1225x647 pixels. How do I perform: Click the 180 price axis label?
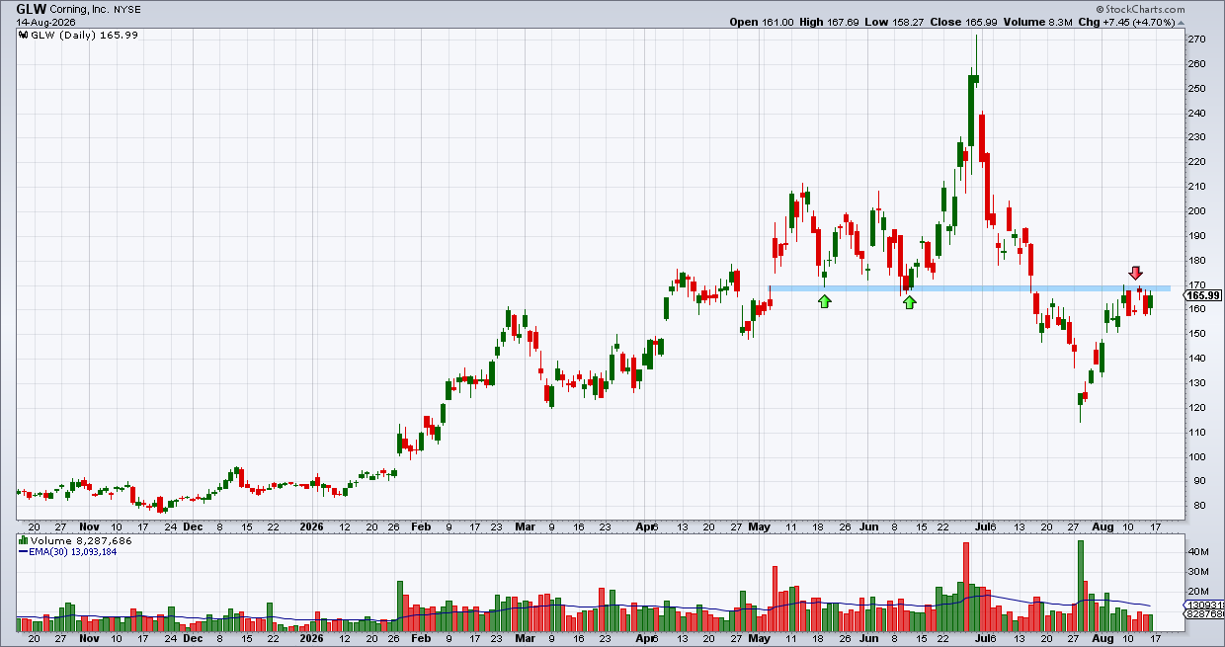[x=1196, y=261]
